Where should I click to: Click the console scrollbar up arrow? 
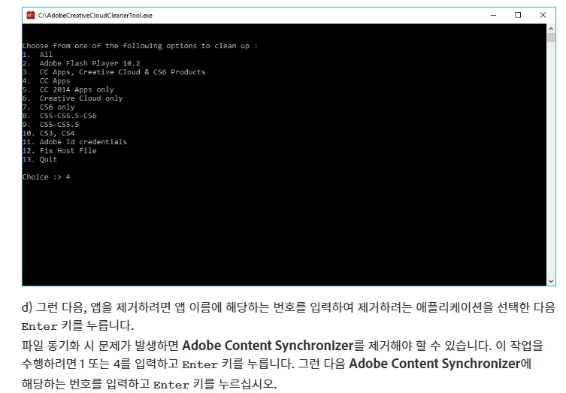point(551,29)
